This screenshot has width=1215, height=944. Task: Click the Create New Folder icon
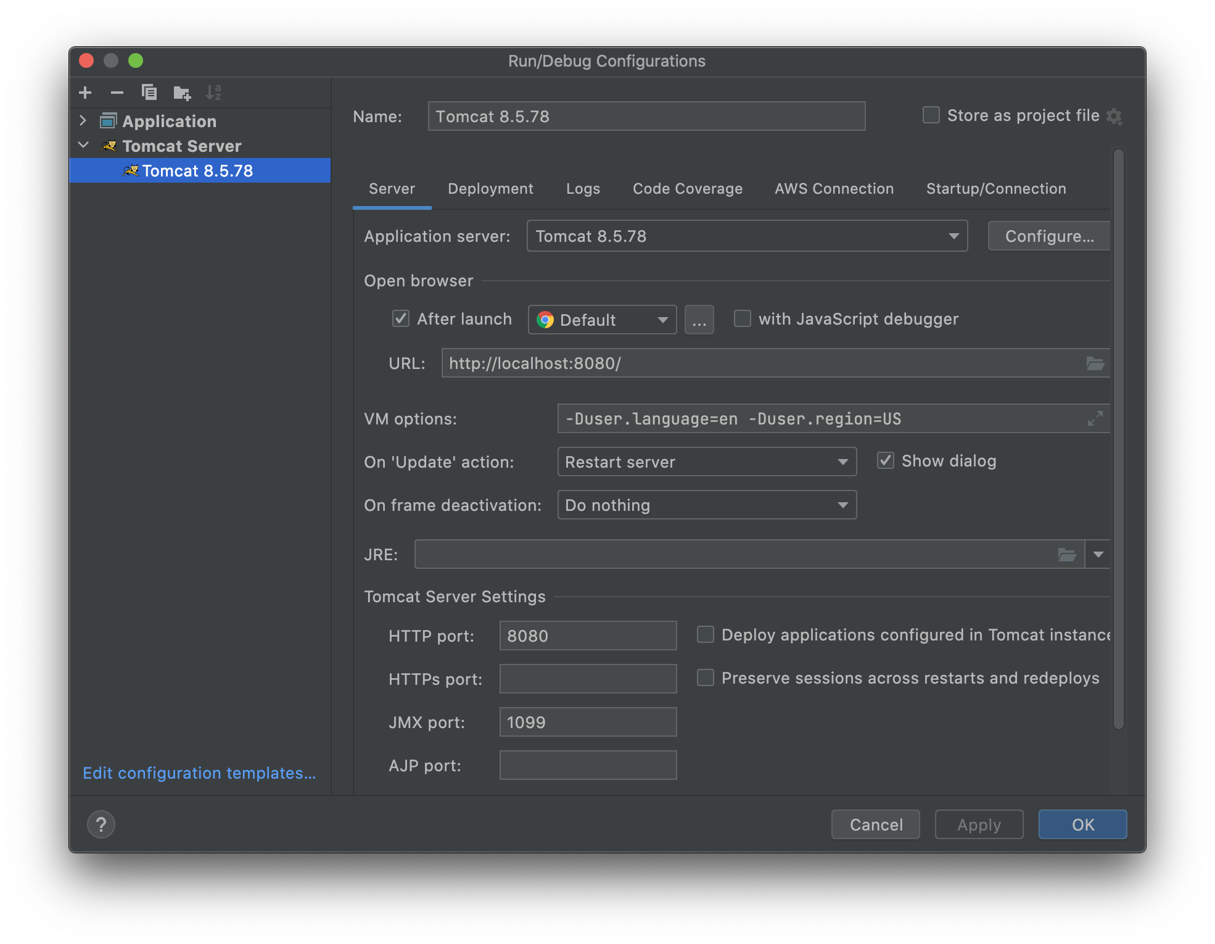pos(182,93)
